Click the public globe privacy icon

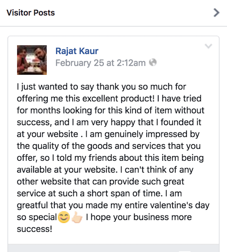point(153,63)
